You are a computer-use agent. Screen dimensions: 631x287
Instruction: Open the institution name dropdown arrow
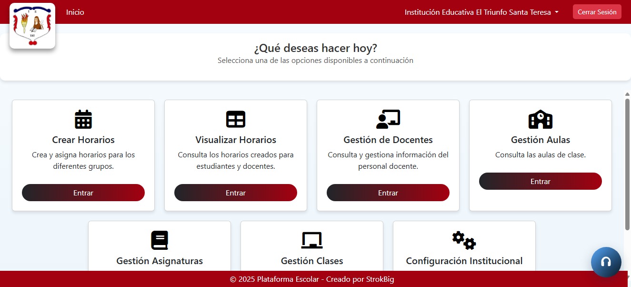point(556,12)
